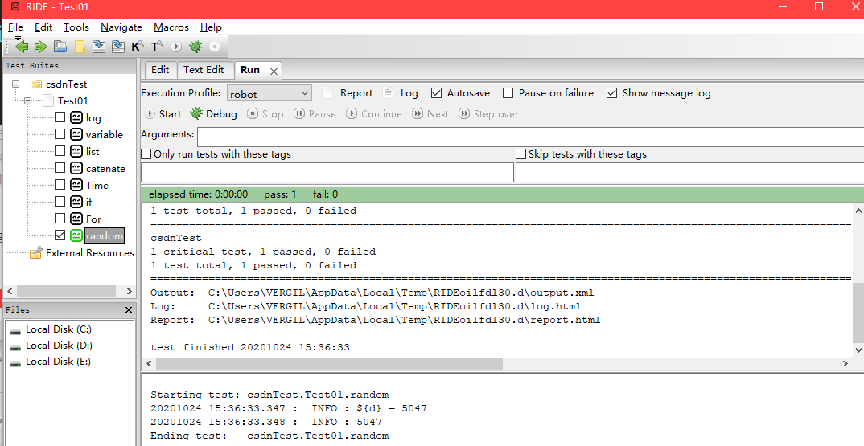The width and height of the screenshot is (864, 446).
Task: Enable Only run tests with these tags
Action: click(x=146, y=154)
